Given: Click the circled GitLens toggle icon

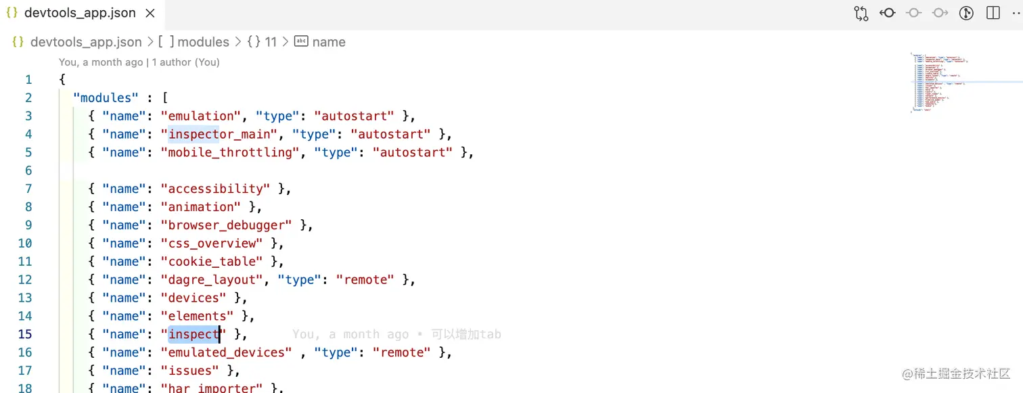Looking at the screenshot, I should pyautogui.click(x=966, y=13).
